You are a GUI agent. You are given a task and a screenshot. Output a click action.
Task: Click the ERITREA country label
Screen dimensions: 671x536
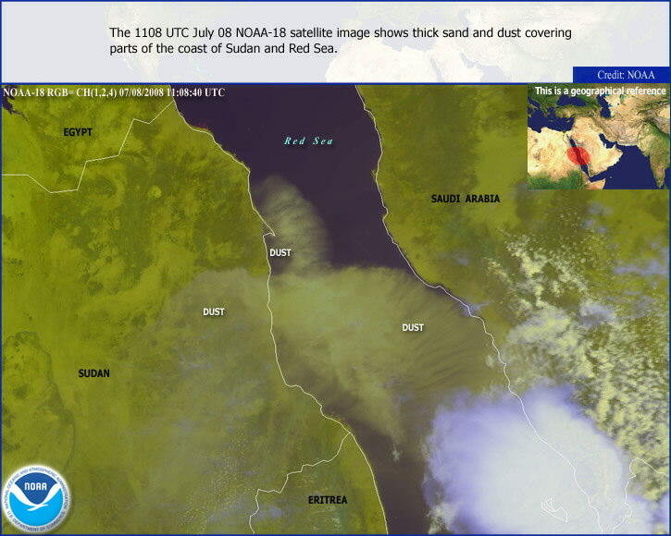[x=328, y=500]
